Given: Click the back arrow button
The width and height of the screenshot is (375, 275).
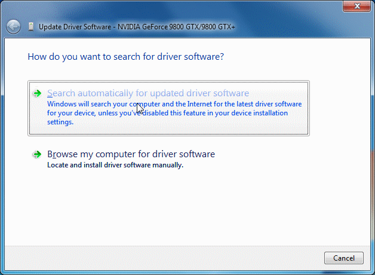Looking at the screenshot, I should [13, 26].
